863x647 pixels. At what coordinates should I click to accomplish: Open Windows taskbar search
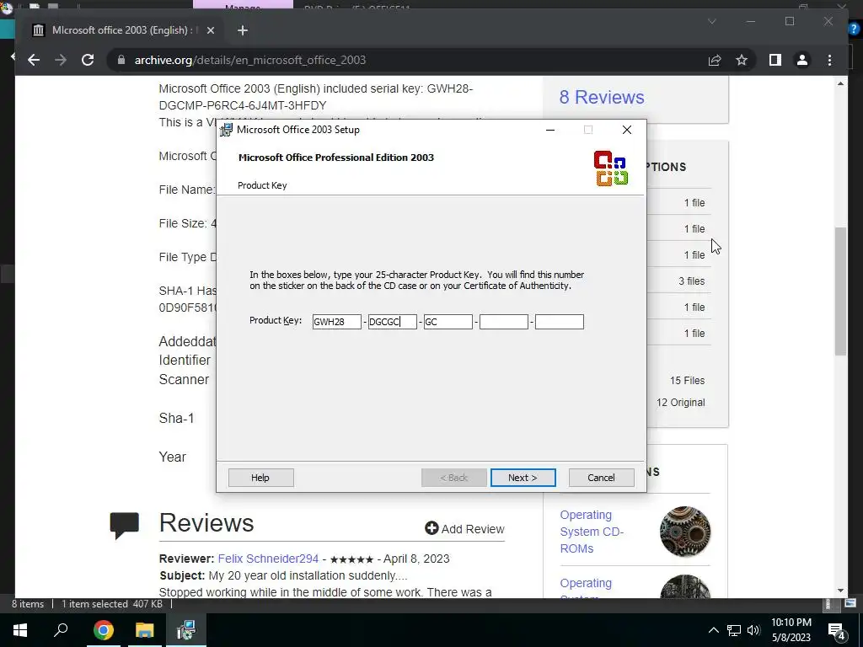[x=61, y=629]
